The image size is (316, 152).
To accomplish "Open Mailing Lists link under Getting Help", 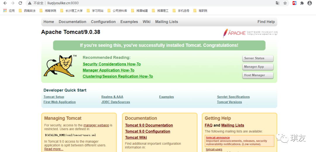I will (233, 125).
